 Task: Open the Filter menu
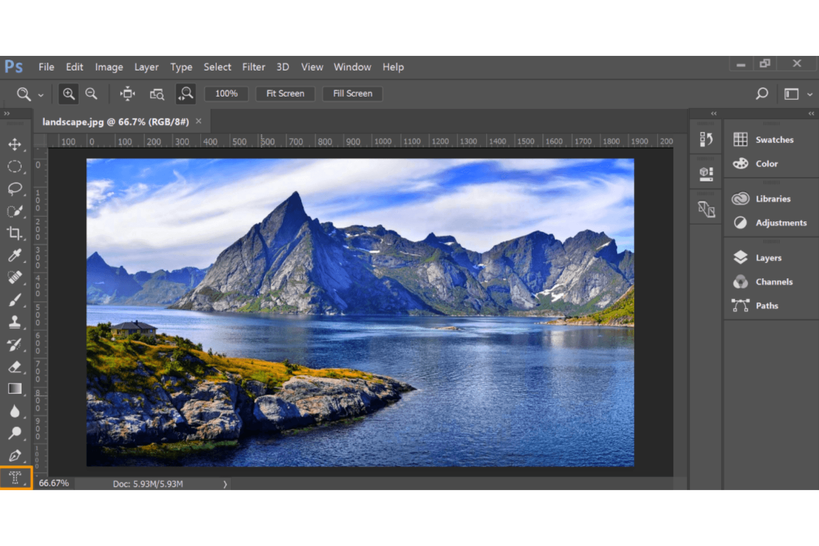[253, 67]
